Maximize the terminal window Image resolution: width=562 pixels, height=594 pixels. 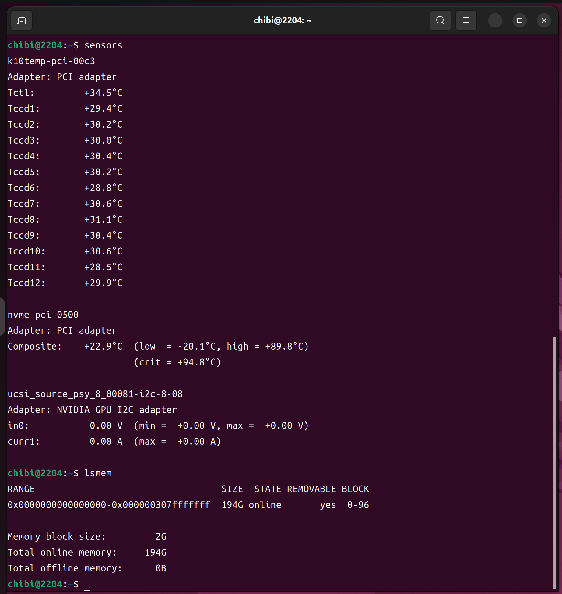coord(519,21)
